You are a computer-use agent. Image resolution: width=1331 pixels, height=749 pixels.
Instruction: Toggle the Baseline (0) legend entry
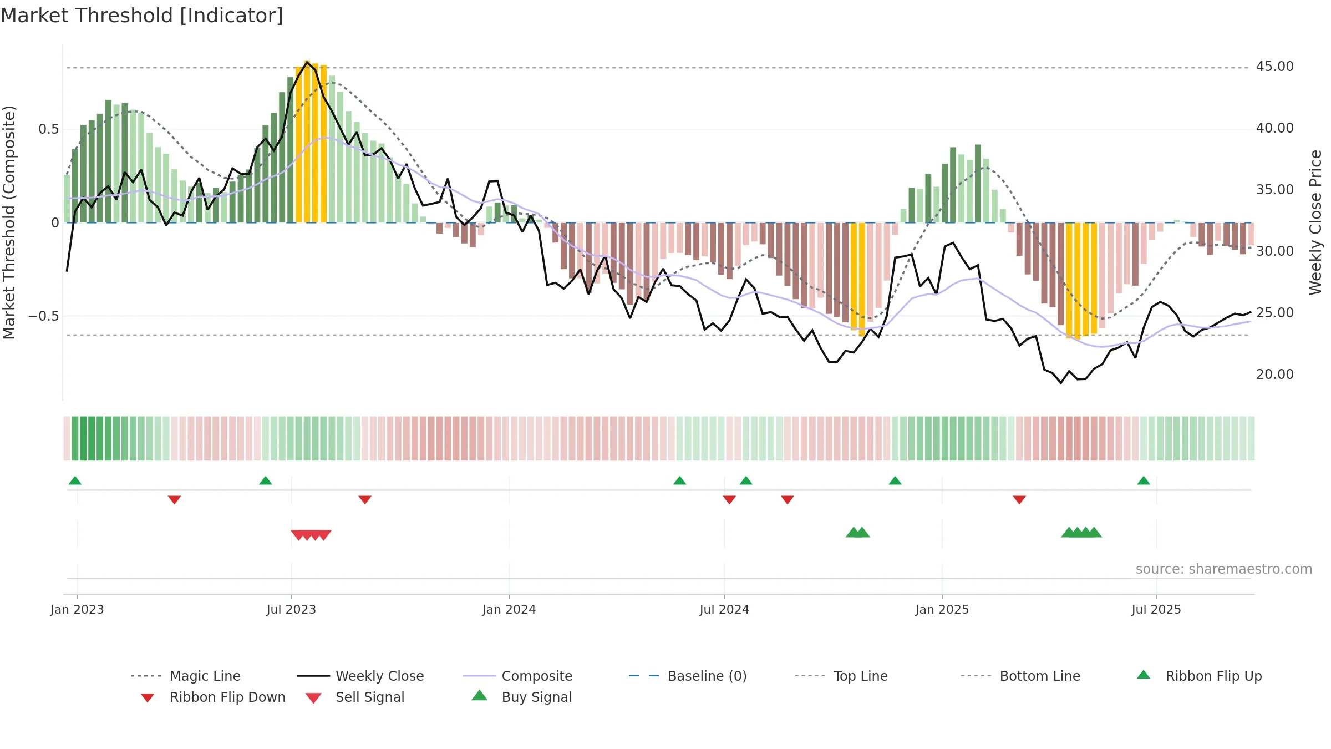pyautogui.click(x=688, y=676)
